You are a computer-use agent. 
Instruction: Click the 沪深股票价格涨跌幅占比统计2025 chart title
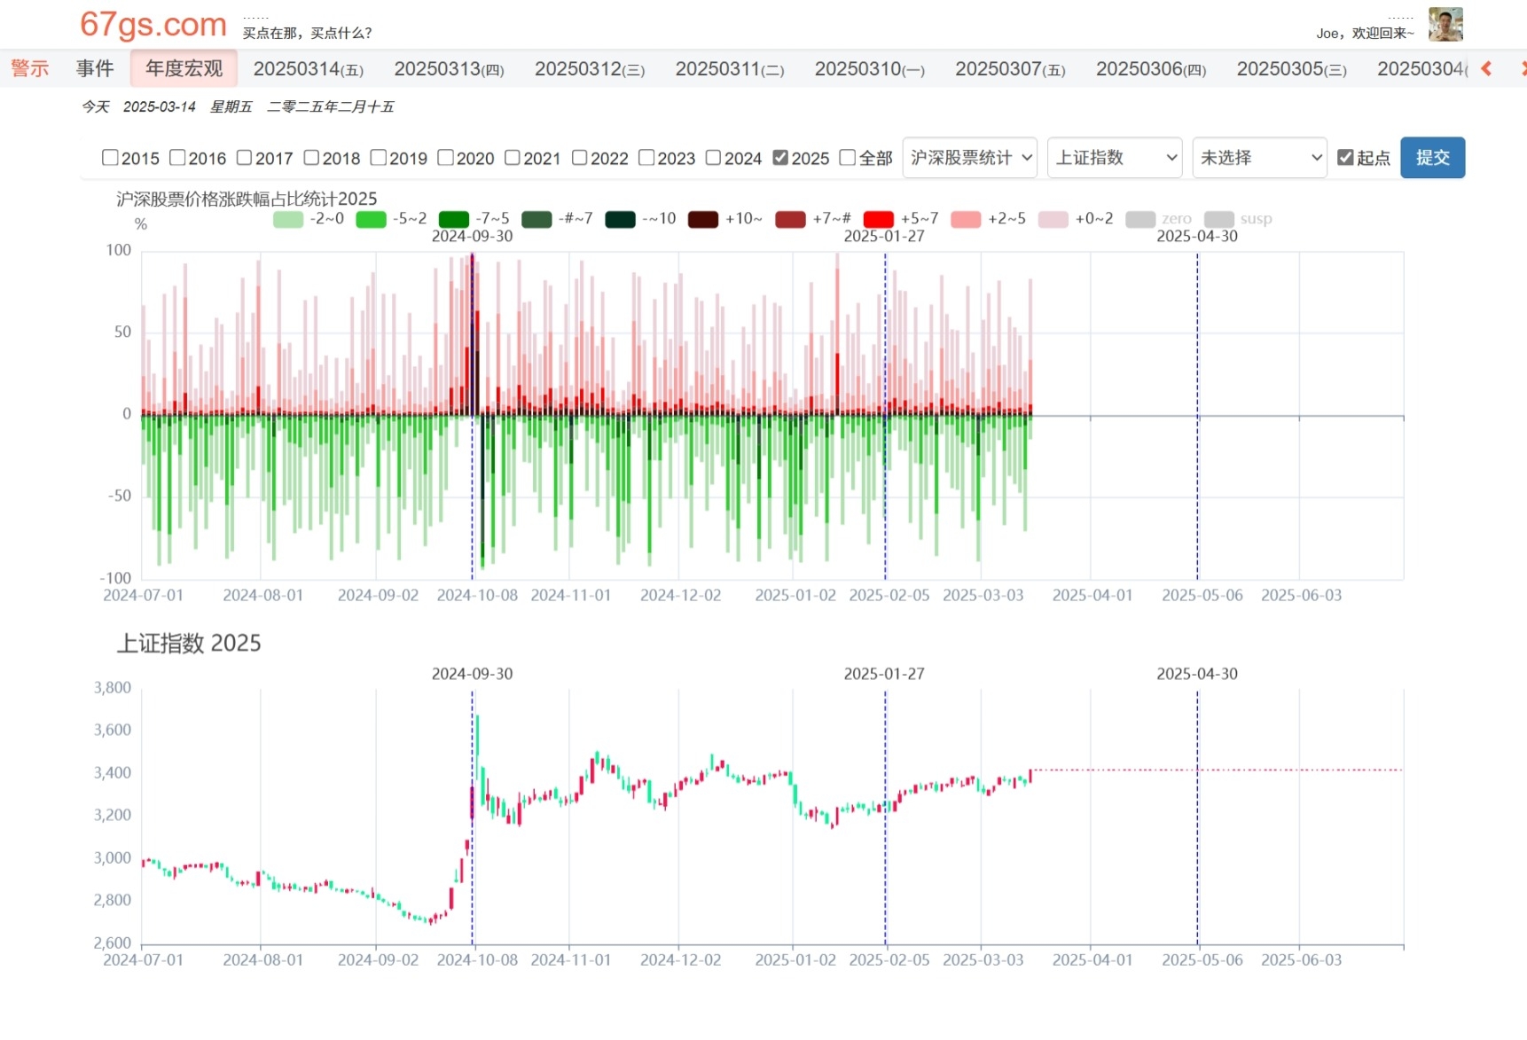coord(247,199)
